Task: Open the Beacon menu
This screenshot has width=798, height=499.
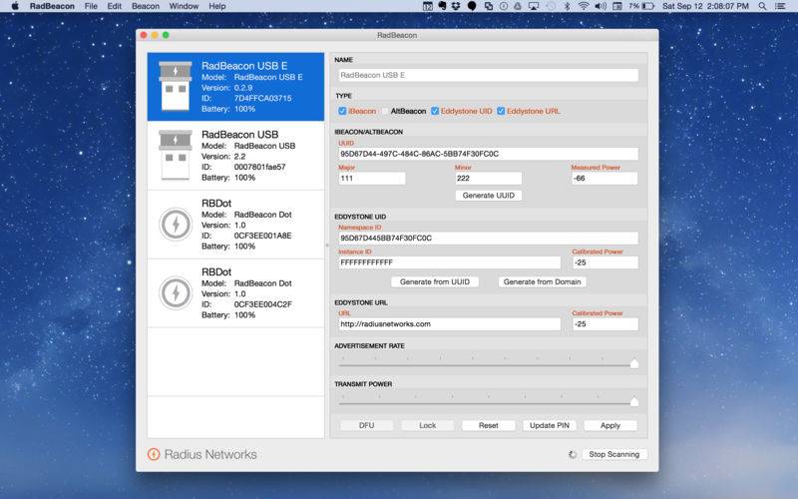Action: click(146, 6)
